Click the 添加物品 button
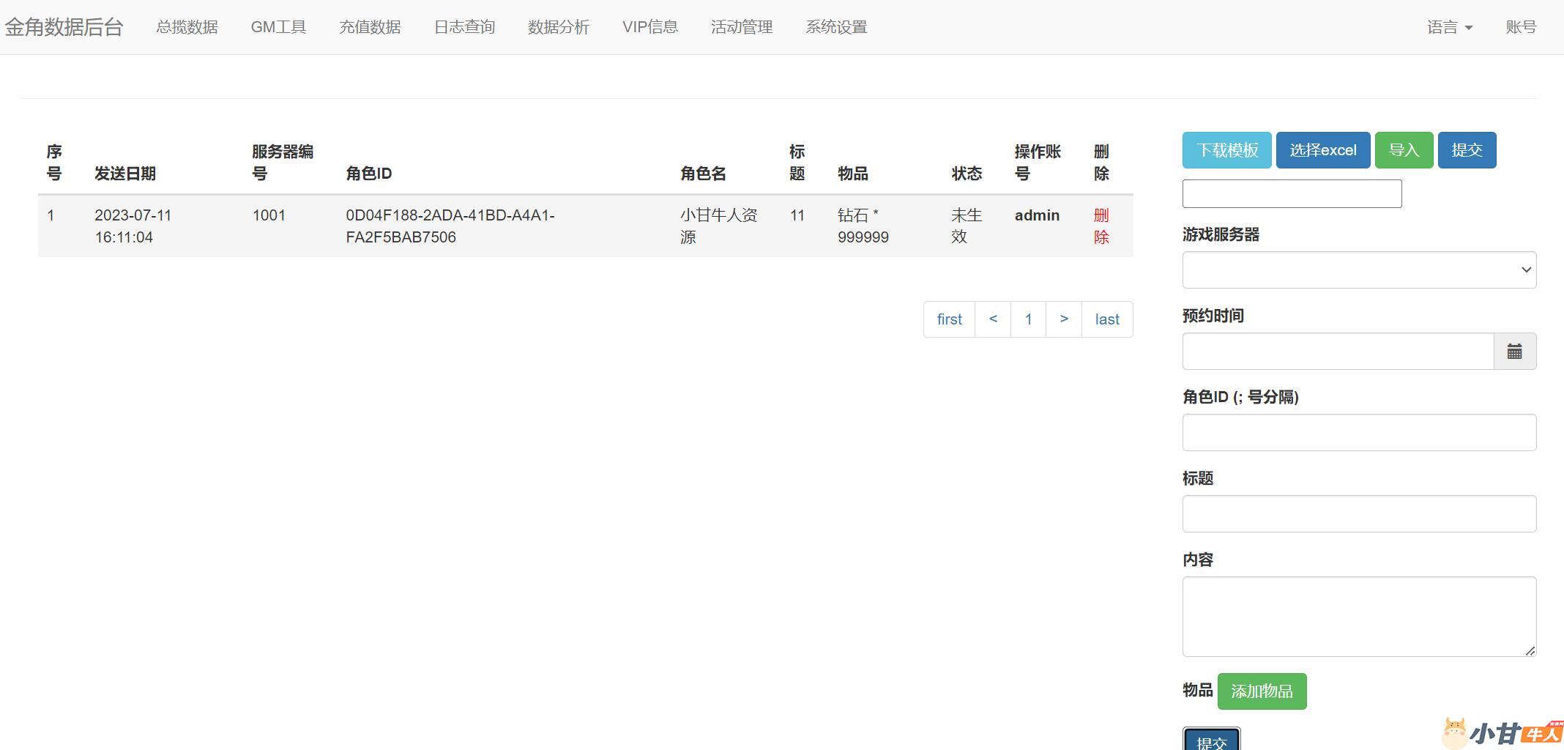Screen dimensions: 1564x750 point(1262,691)
